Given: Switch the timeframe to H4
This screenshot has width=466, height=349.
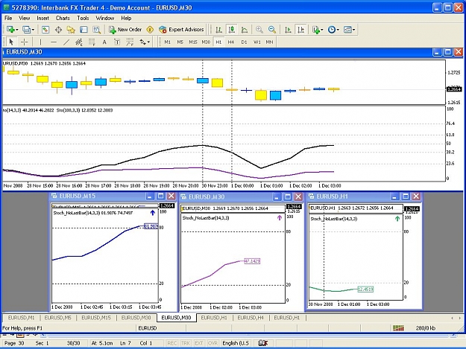Looking at the screenshot, I should tap(231, 42).
